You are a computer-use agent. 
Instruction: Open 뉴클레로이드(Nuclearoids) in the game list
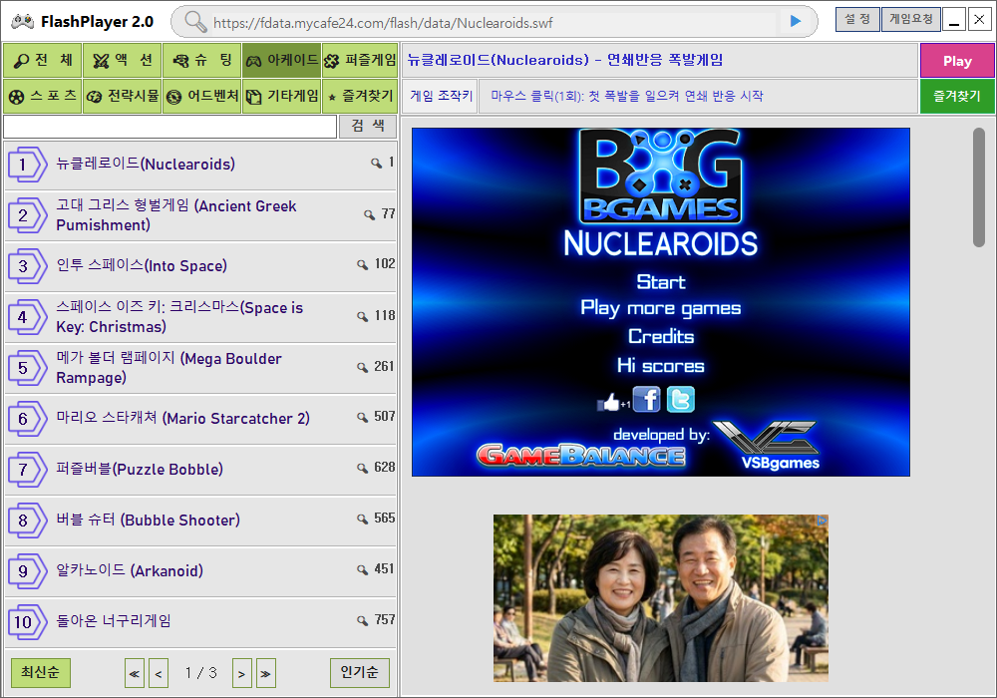200,164
